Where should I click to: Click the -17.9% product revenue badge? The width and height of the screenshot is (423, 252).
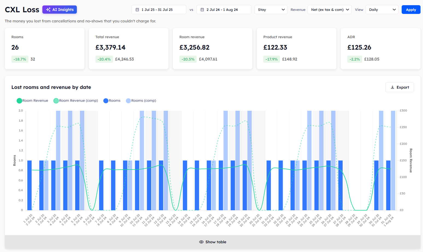pyautogui.click(x=272, y=59)
